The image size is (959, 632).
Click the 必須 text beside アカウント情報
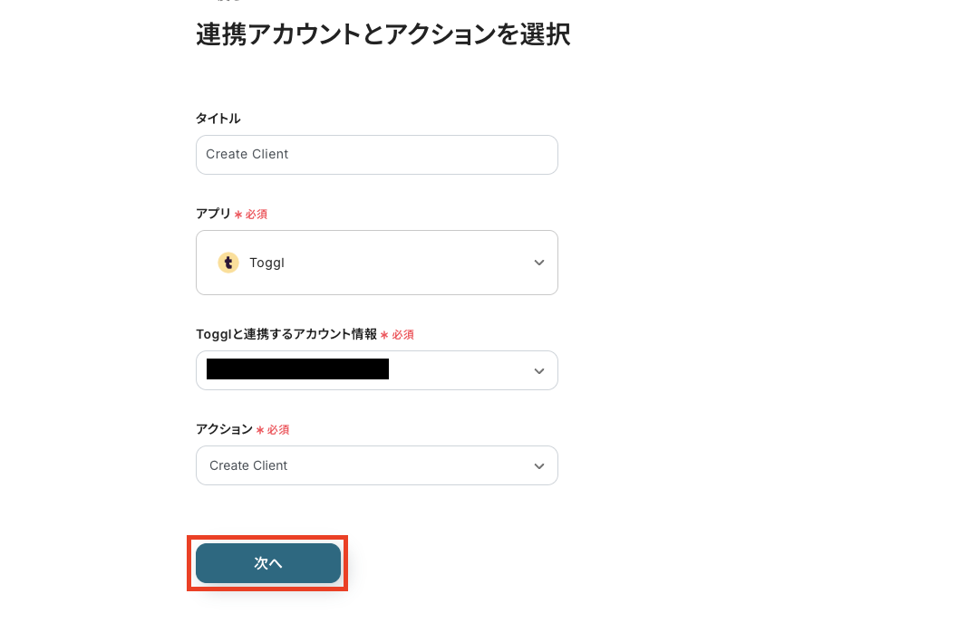(x=402, y=335)
